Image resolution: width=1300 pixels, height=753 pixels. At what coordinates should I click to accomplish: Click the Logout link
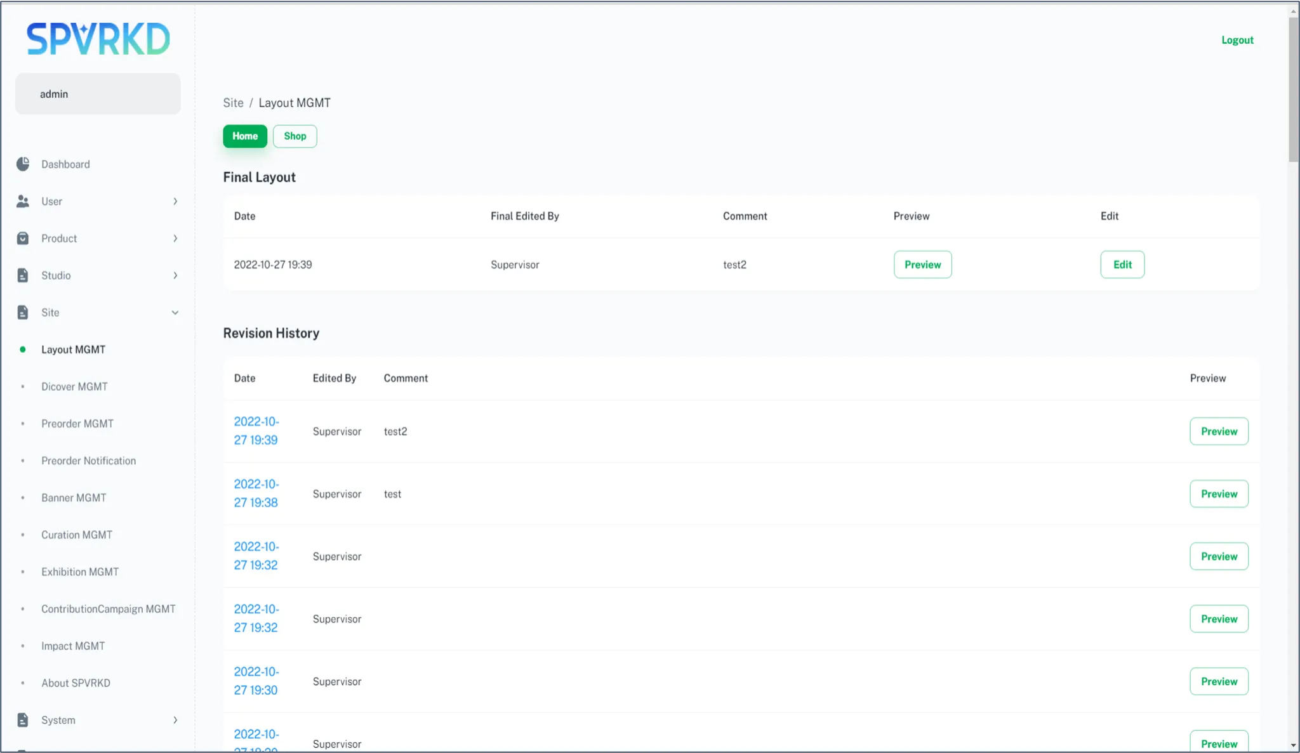[x=1237, y=40]
